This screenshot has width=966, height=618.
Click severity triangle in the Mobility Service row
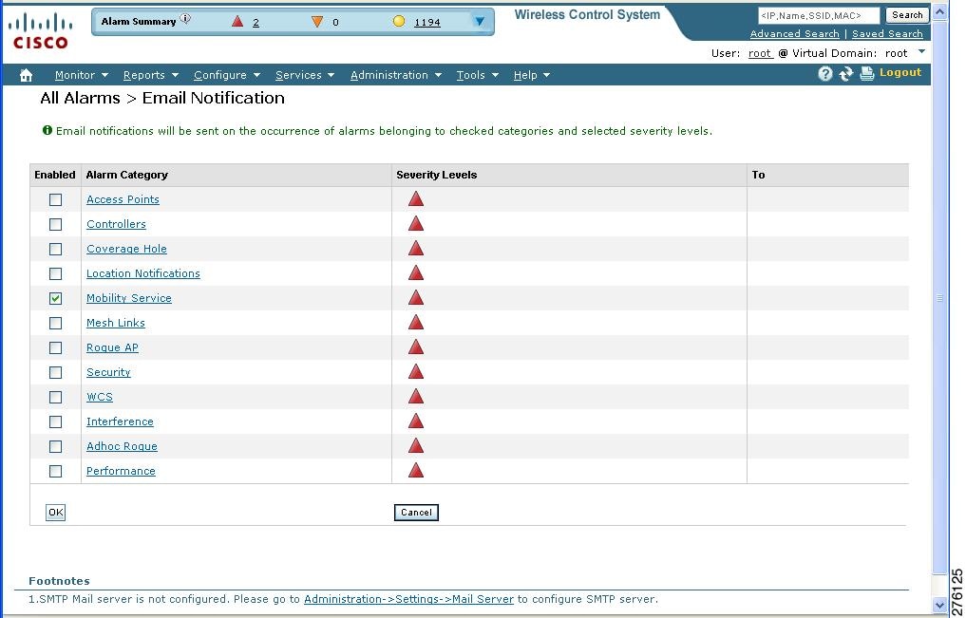point(416,297)
